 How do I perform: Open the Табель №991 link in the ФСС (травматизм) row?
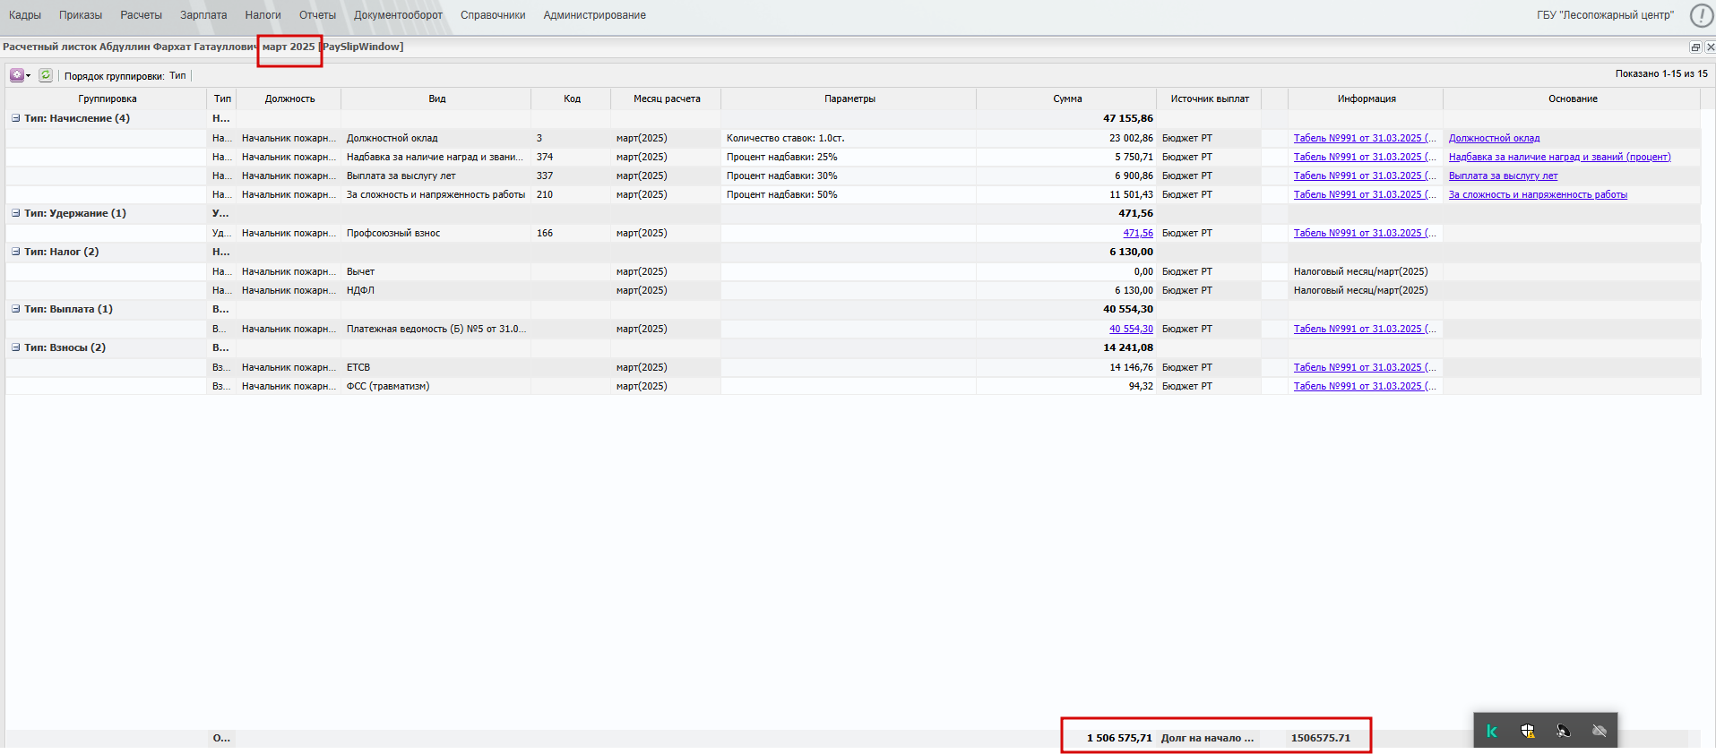coord(1365,386)
